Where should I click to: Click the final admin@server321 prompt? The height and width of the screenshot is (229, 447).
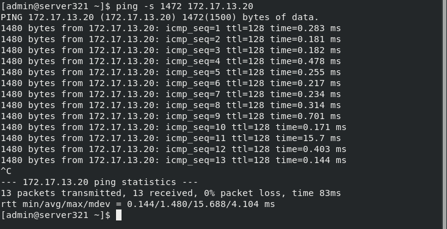tap(56, 215)
